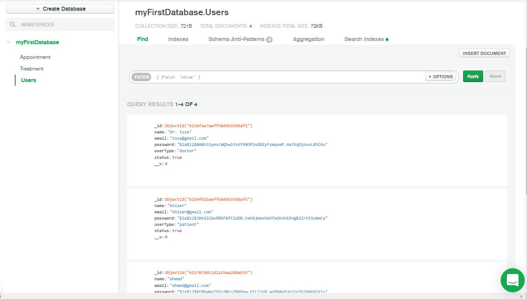
Task: Select the Users collection
Action: 29,80
